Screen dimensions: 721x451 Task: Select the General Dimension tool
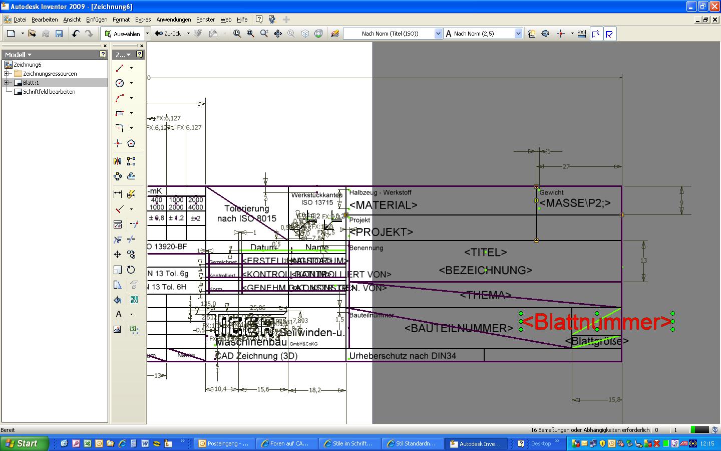[118, 194]
